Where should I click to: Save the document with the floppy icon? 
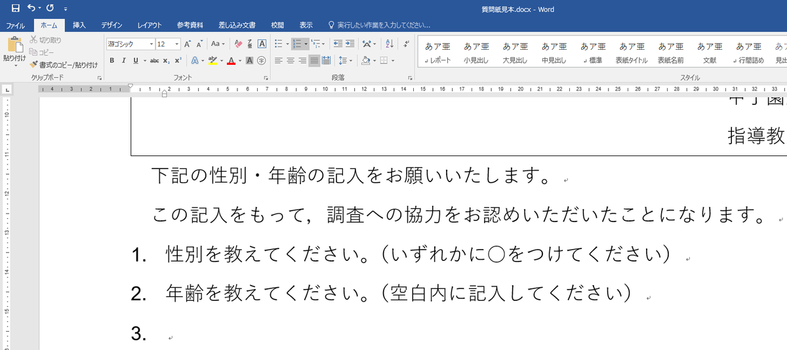[x=15, y=7]
